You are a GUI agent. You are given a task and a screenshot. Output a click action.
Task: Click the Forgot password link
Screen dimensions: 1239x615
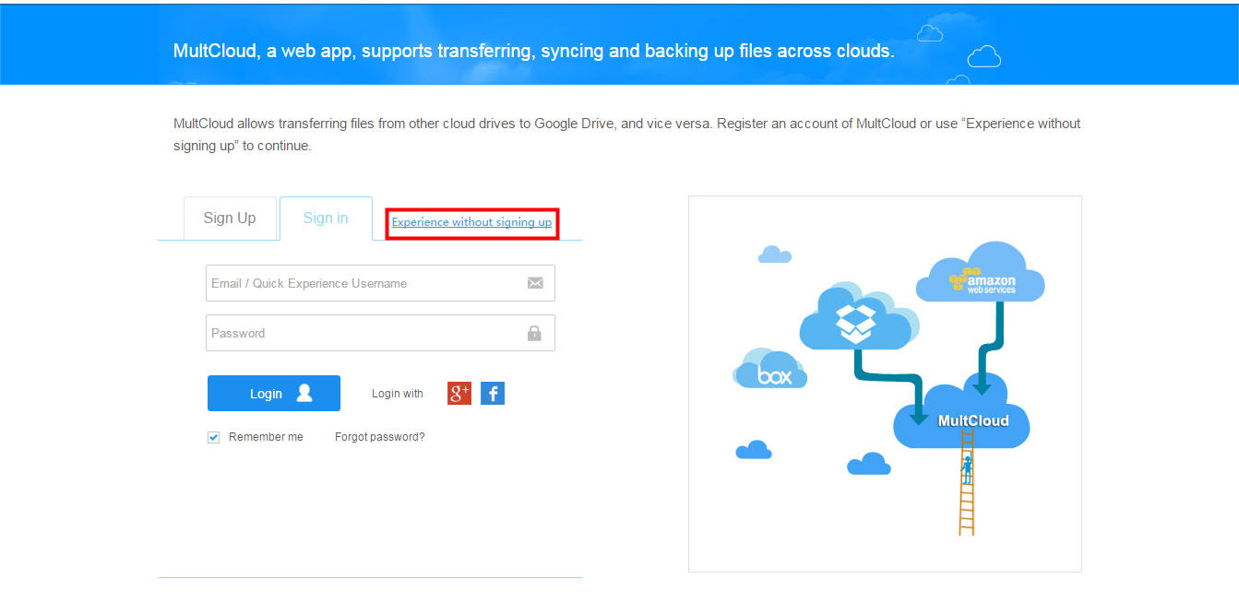[x=379, y=436]
